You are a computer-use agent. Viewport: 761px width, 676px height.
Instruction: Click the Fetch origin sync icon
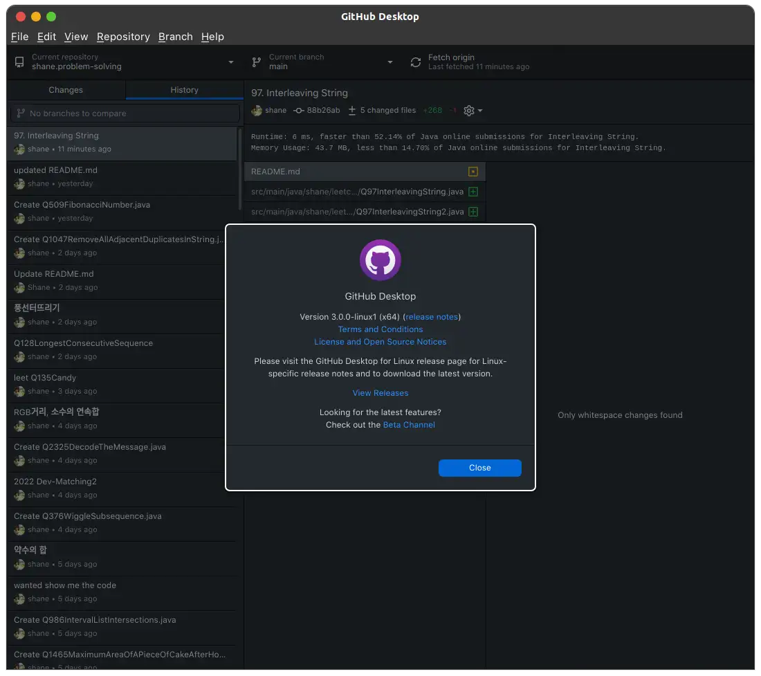pos(416,62)
